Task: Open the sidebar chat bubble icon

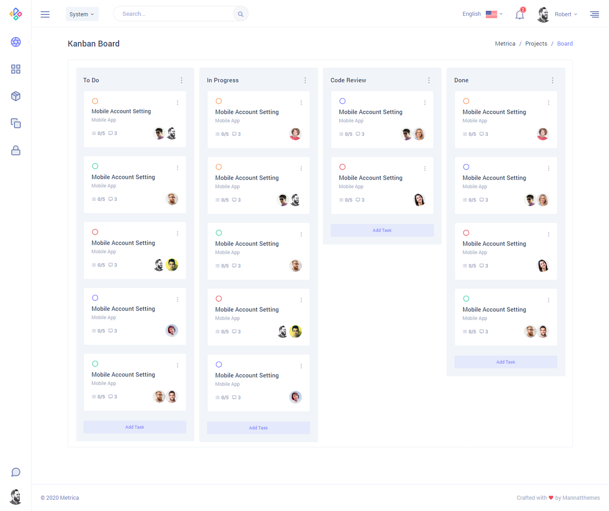Action: (16, 472)
